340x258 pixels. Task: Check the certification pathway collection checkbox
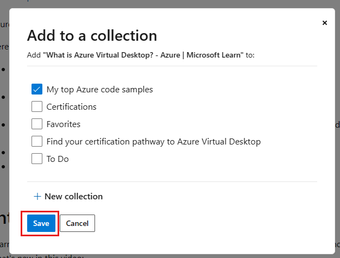(x=37, y=141)
